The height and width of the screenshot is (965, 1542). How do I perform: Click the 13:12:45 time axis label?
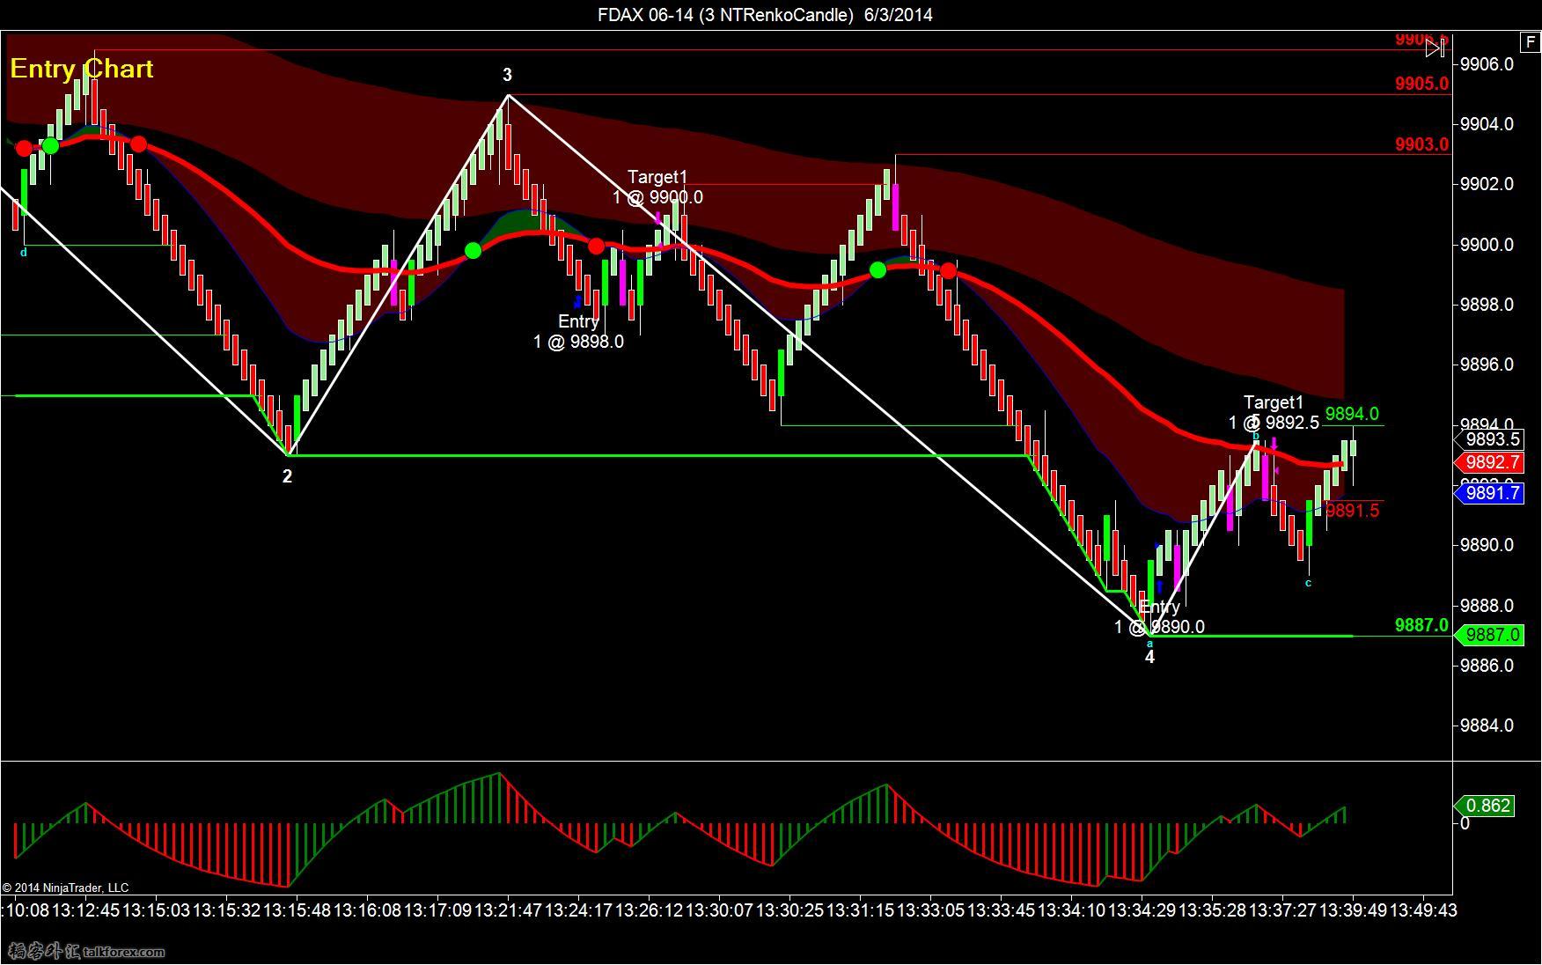(85, 910)
